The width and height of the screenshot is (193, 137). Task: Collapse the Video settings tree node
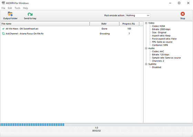(146, 23)
